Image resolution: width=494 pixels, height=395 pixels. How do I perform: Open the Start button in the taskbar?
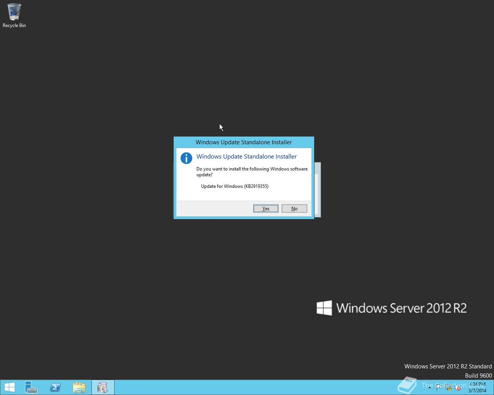coord(9,387)
